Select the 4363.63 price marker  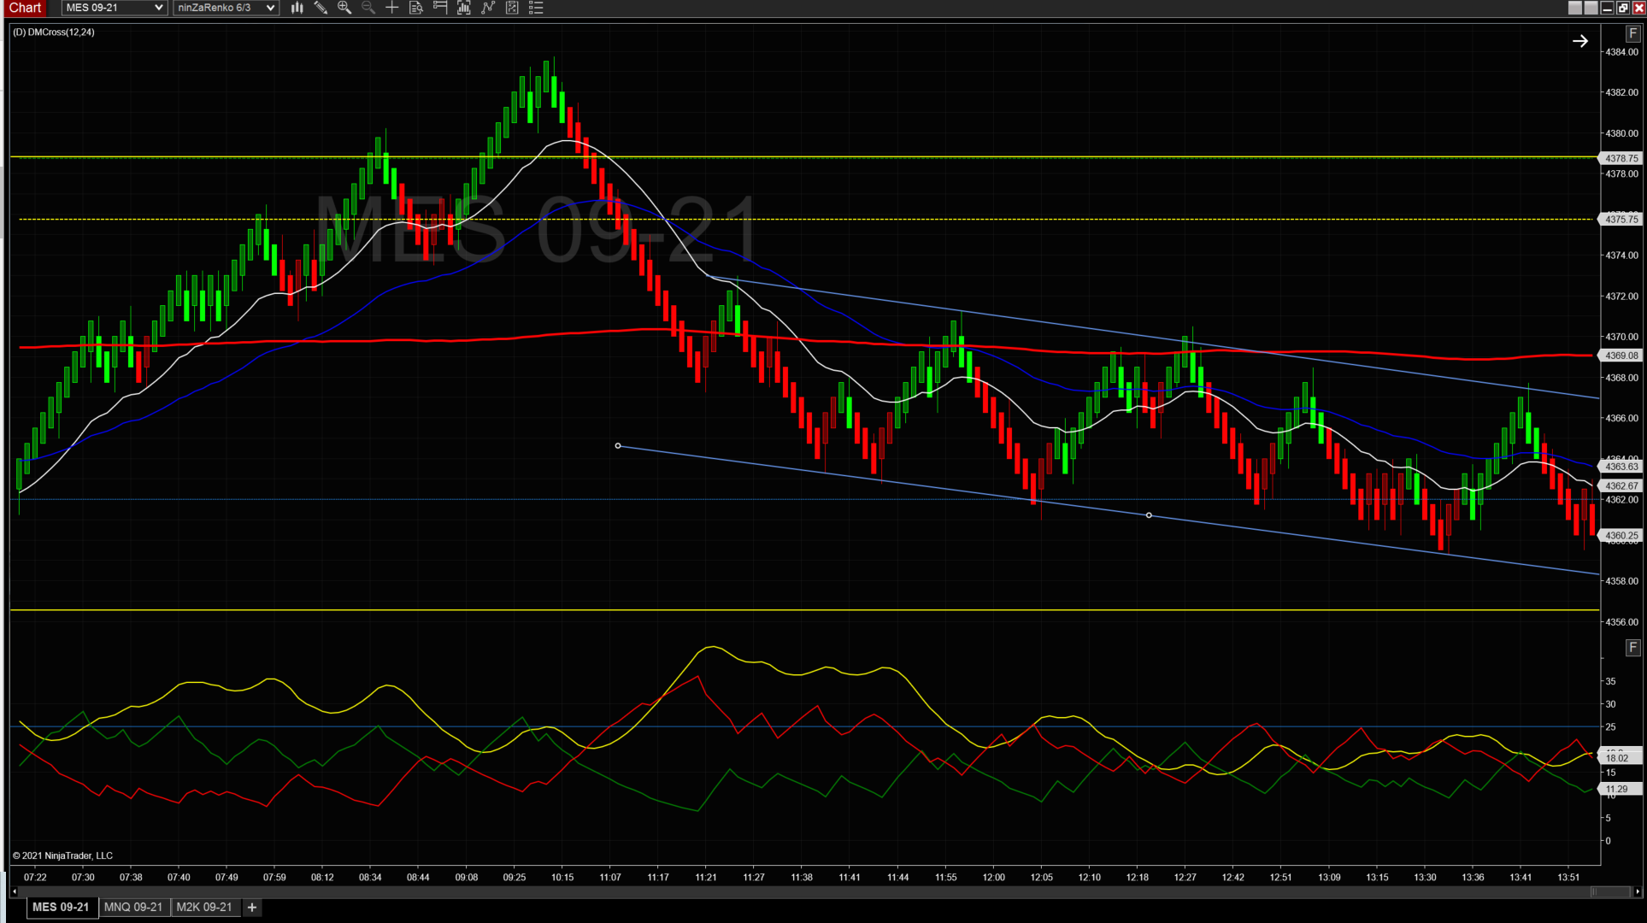pos(1621,467)
